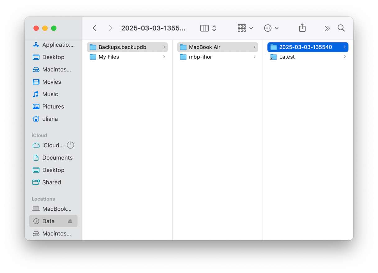Open the uliana home folder

pyautogui.click(x=53, y=119)
